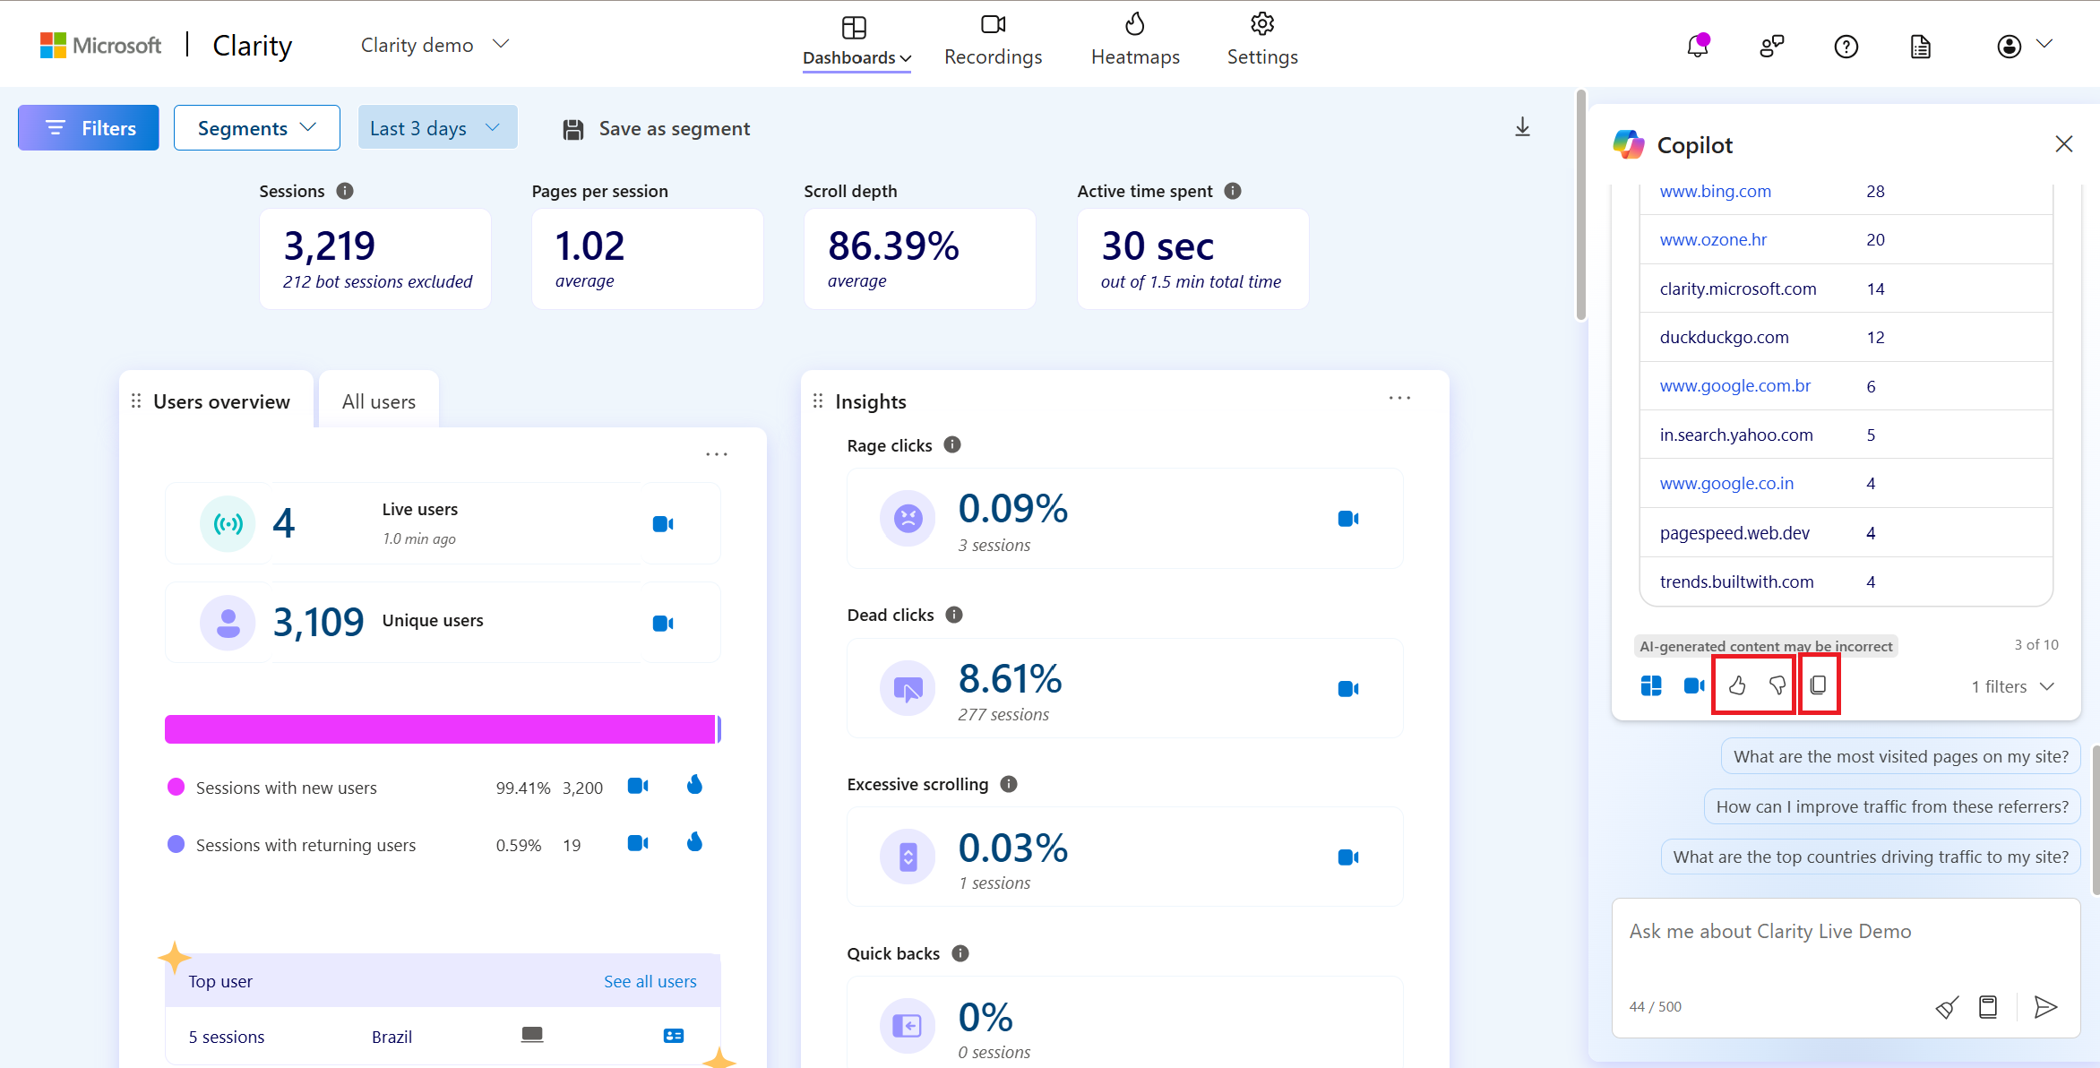The width and height of the screenshot is (2100, 1068).
Task: Ask most visited pages suggestion
Action: coord(1900,756)
